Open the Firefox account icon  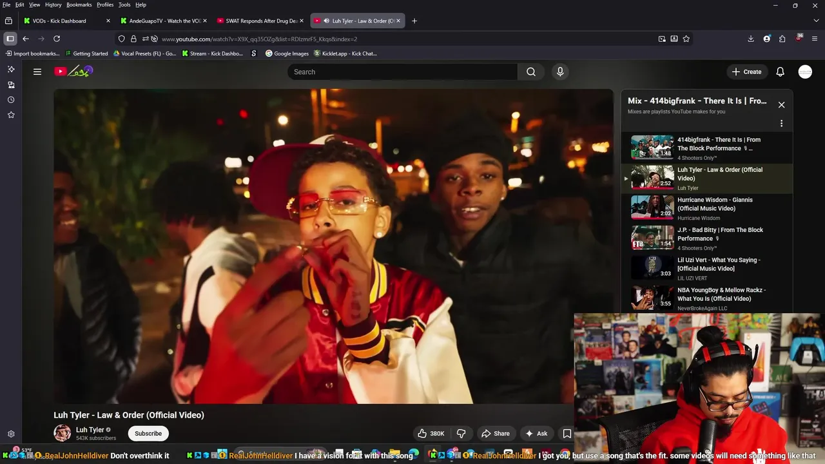pyautogui.click(x=766, y=39)
